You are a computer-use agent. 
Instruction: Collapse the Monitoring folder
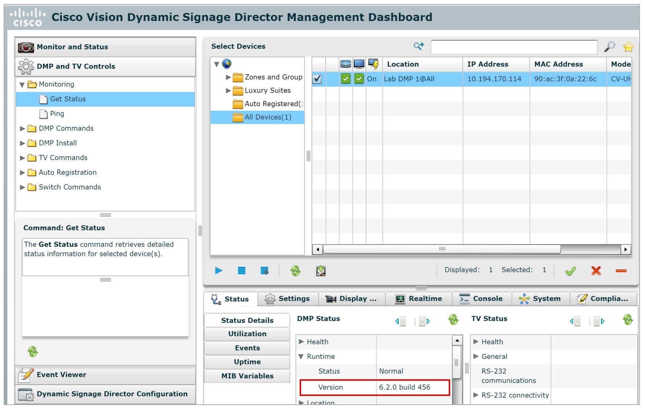click(22, 84)
